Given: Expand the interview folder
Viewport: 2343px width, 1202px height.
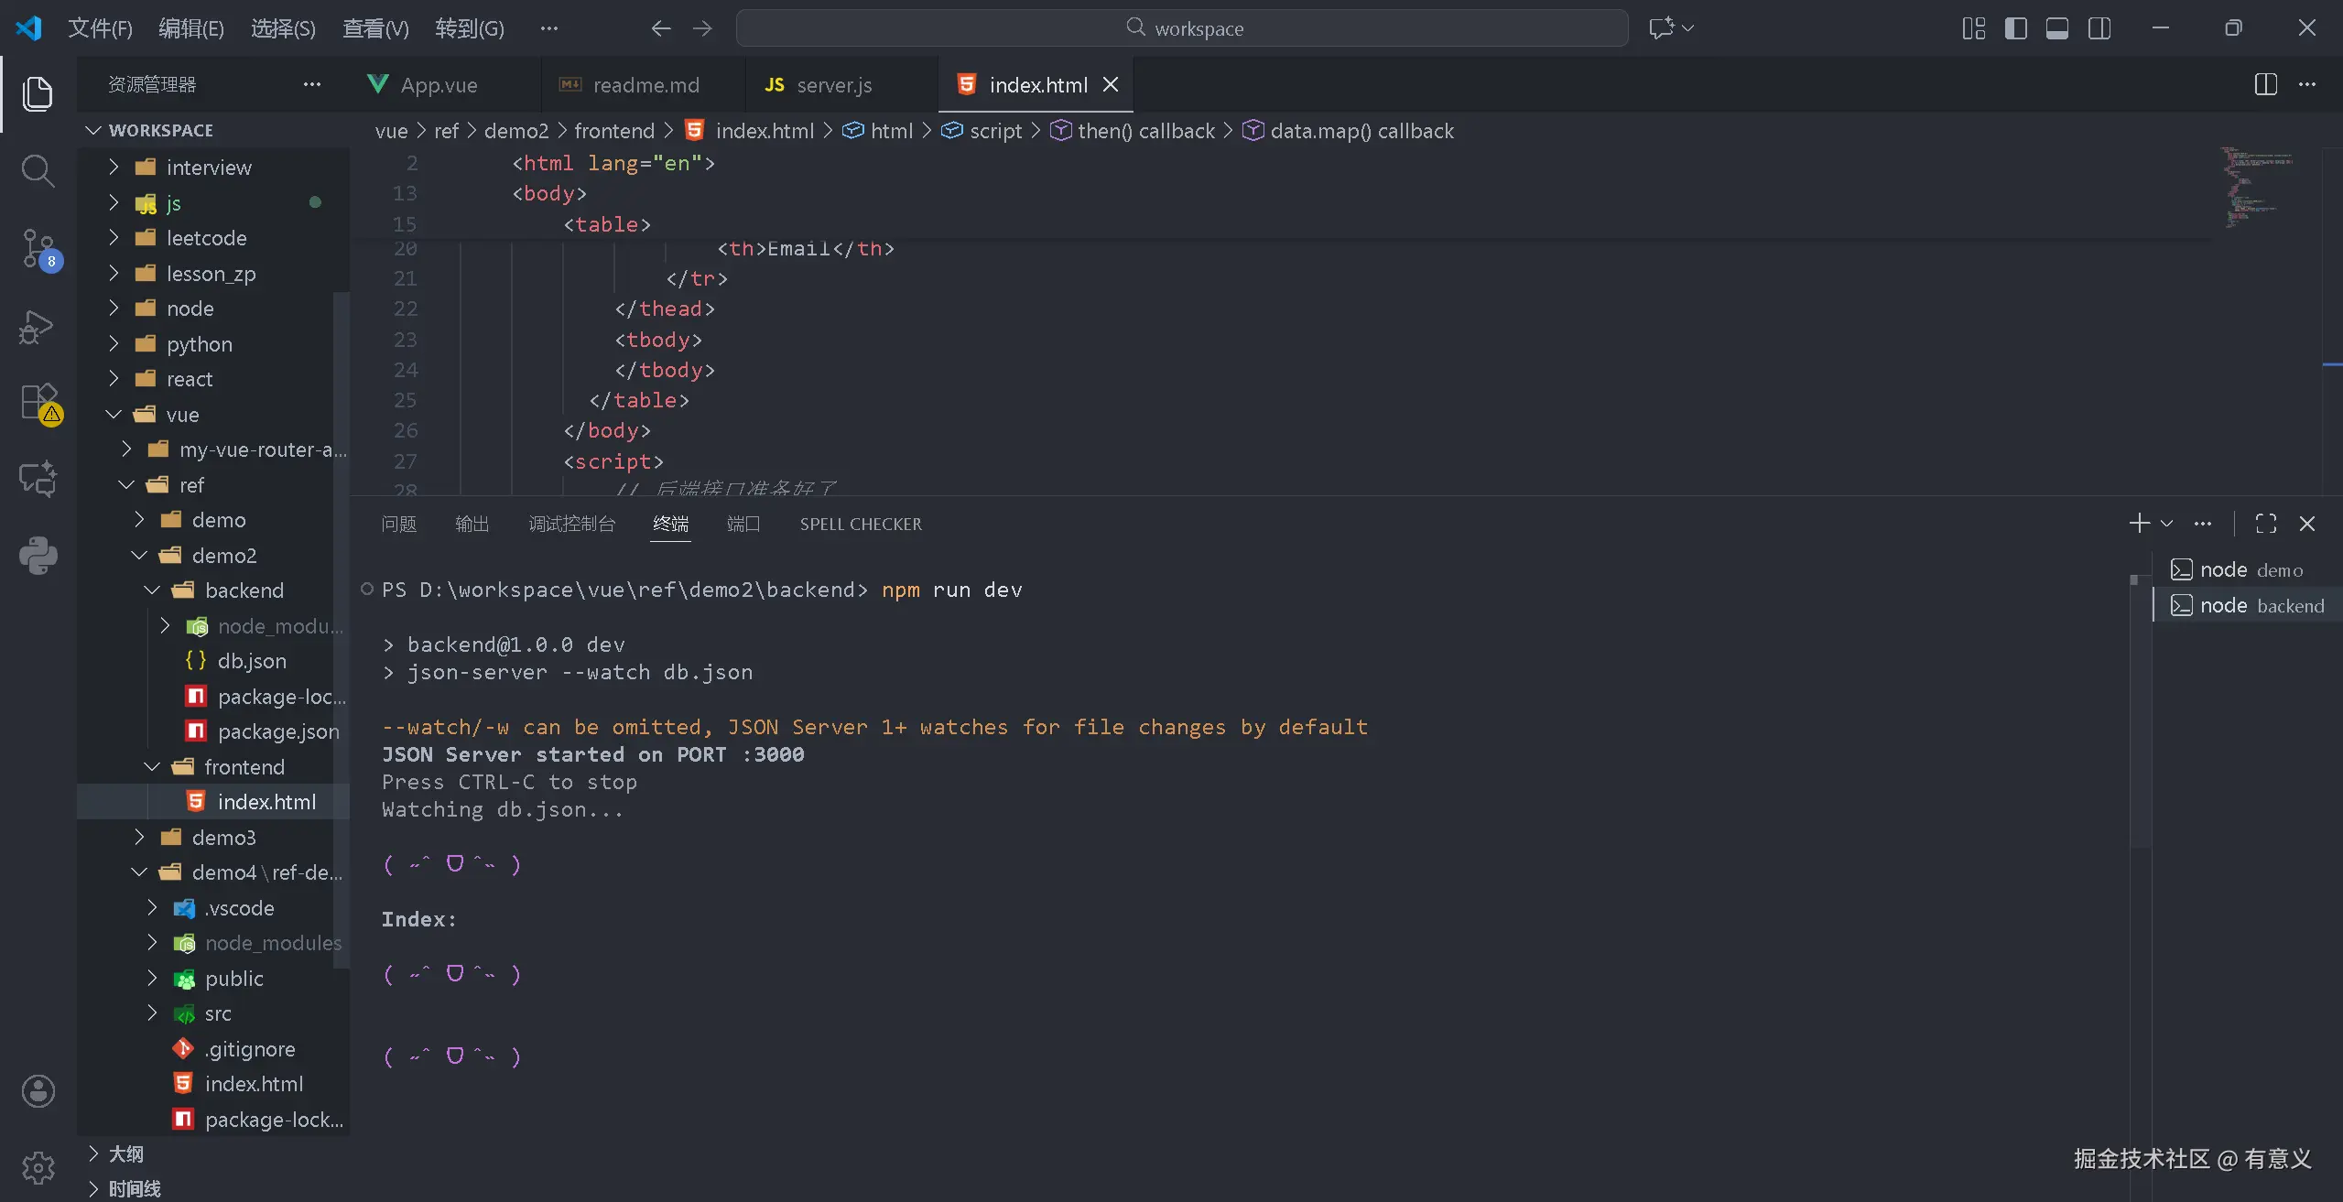Looking at the screenshot, I should click(209, 168).
